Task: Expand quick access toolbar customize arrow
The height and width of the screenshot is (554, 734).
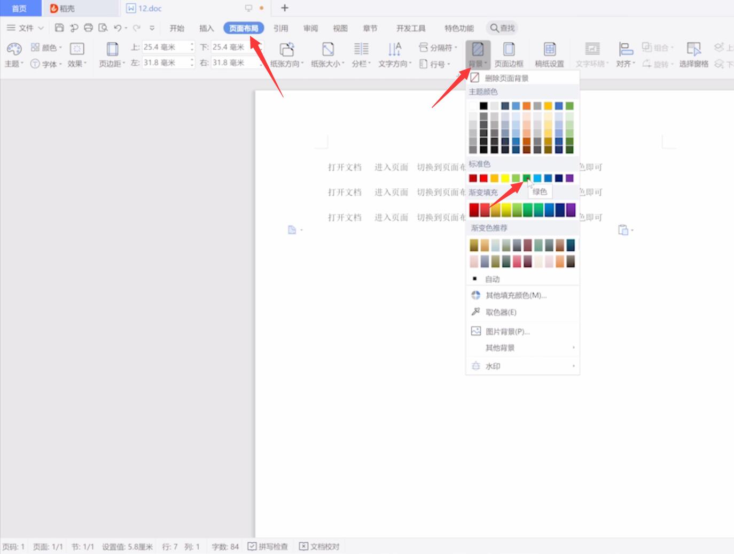Action: pos(152,28)
